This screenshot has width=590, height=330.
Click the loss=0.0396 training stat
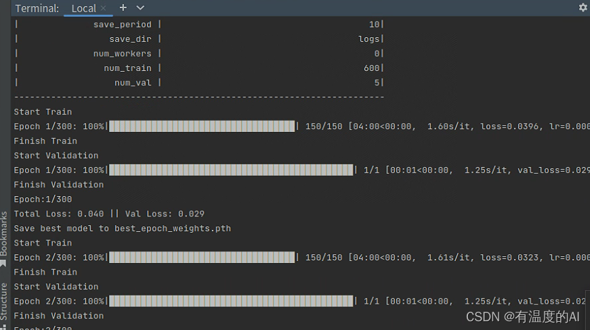[511, 126]
